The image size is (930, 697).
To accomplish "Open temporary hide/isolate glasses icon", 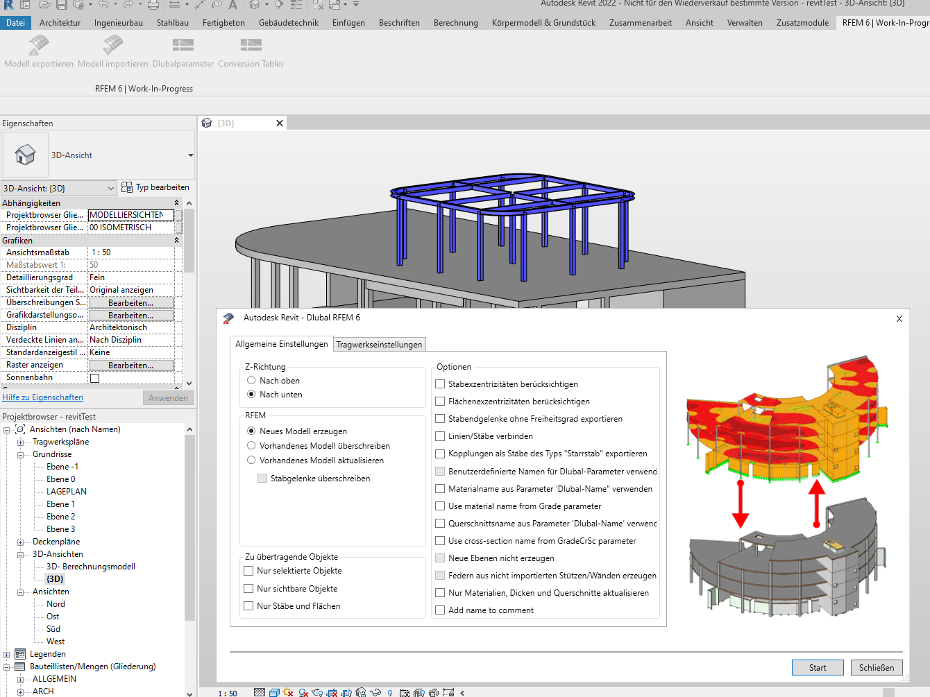I will click(375, 691).
